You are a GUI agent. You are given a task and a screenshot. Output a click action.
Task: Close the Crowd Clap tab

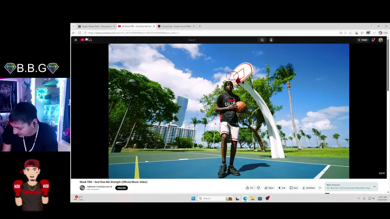pos(194,26)
